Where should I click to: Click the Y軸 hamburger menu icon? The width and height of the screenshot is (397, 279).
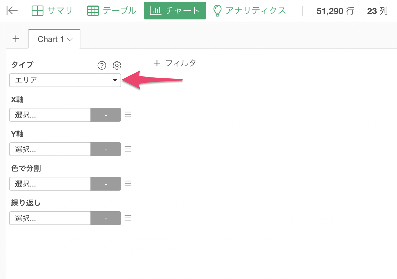(128, 149)
